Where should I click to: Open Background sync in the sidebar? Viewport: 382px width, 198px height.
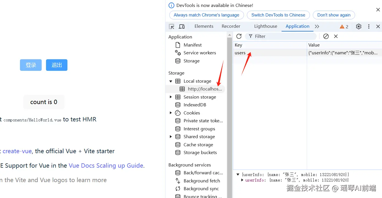(x=201, y=189)
